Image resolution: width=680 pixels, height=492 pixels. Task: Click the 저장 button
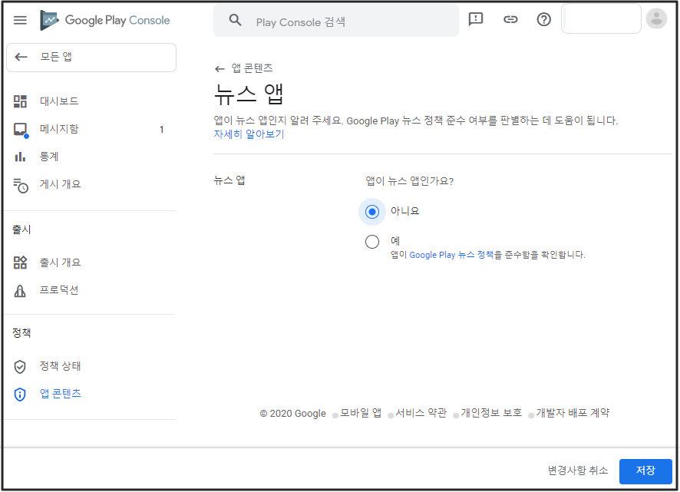point(645,471)
